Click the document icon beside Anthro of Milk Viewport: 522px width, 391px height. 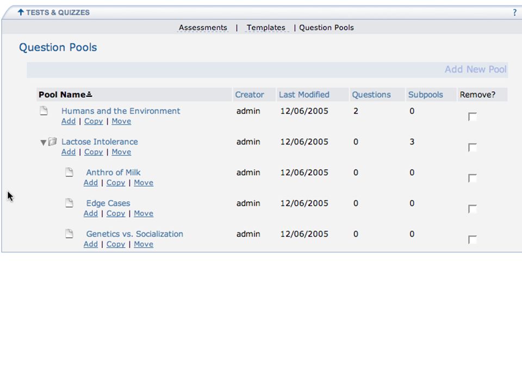[69, 172]
